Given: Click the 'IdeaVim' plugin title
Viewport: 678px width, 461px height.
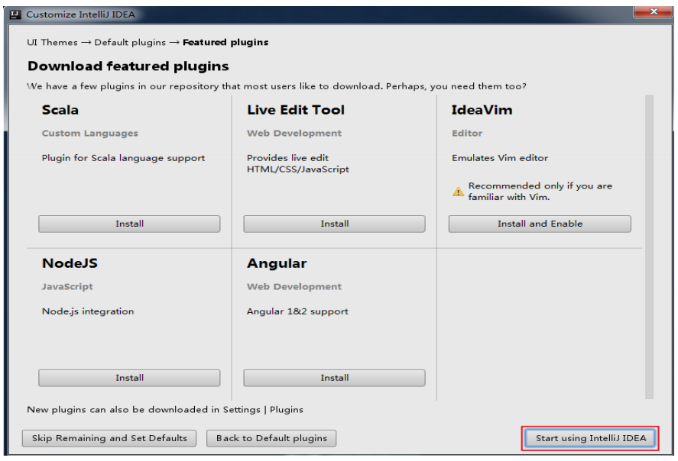Looking at the screenshot, I should [482, 110].
